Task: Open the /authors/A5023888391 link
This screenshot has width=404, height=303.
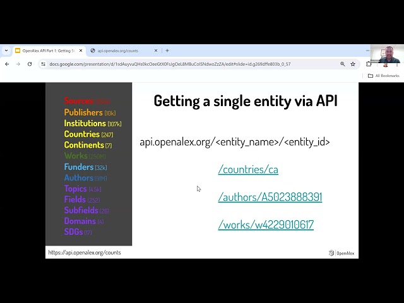Action: coord(270,197)
